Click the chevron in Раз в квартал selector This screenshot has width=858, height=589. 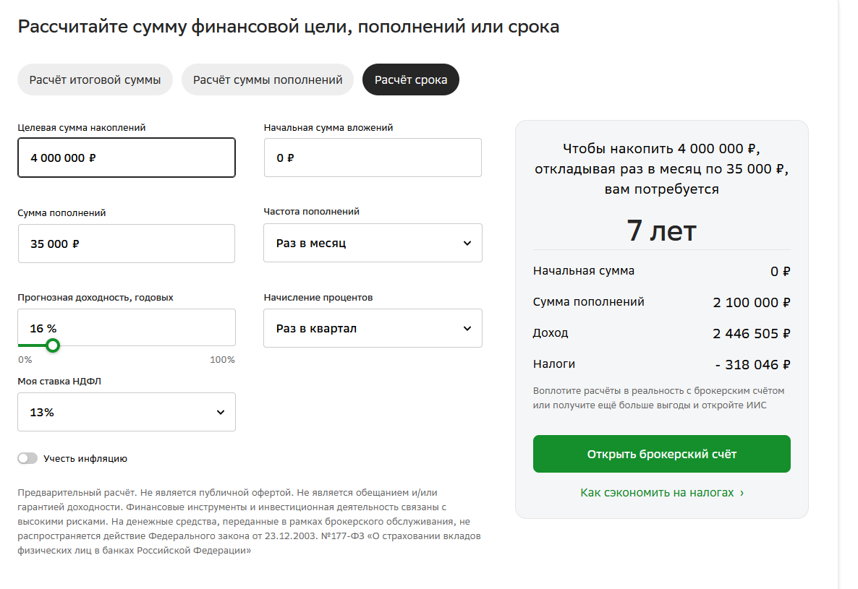[467, 328]
